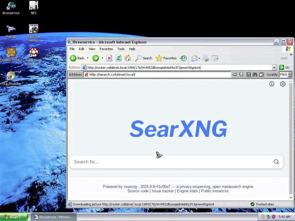Image resolution: width=295 pixels, height=221 pixels.
Task: Click the page vertical scrollbar
Action: pyautogui.click(x=291, y=139)
